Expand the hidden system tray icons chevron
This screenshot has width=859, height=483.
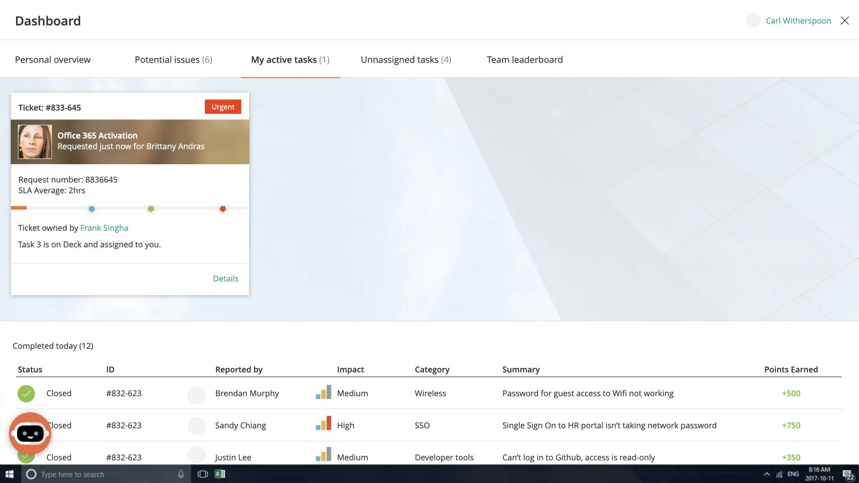click(766, 474)
